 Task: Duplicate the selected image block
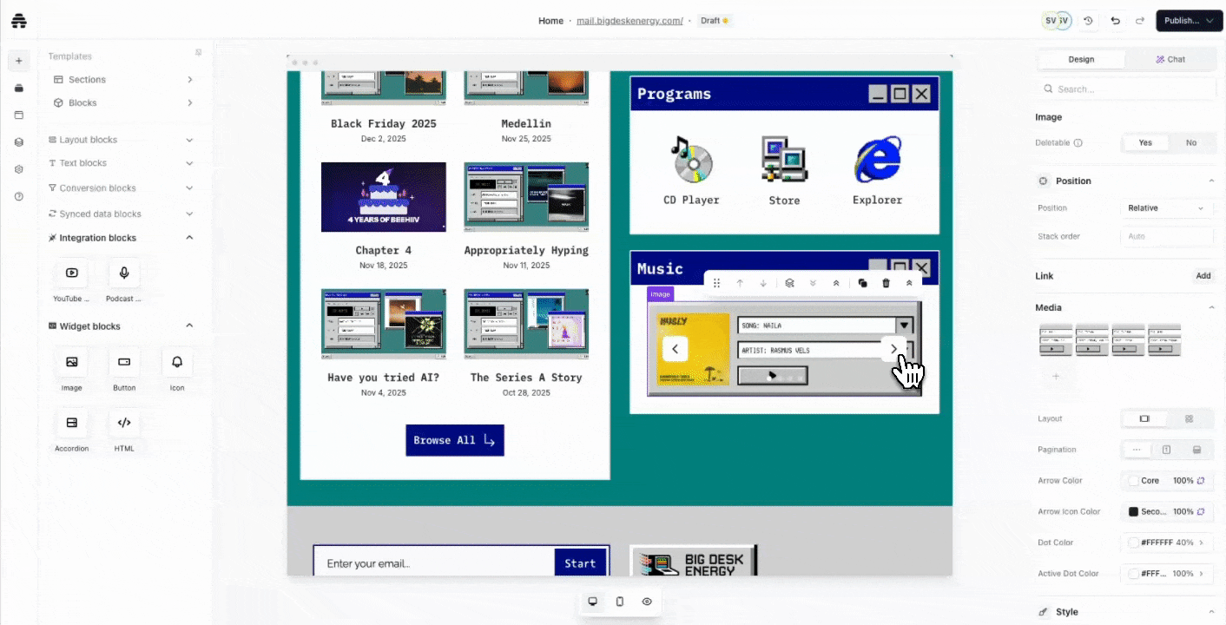862,283
